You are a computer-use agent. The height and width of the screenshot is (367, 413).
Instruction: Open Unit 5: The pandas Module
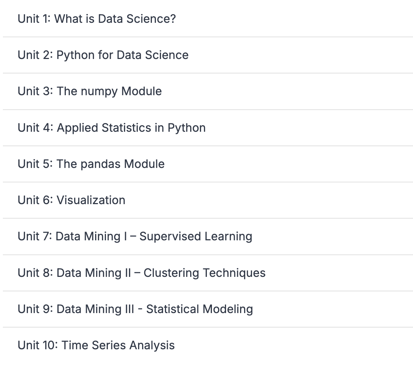pos(91,164)
